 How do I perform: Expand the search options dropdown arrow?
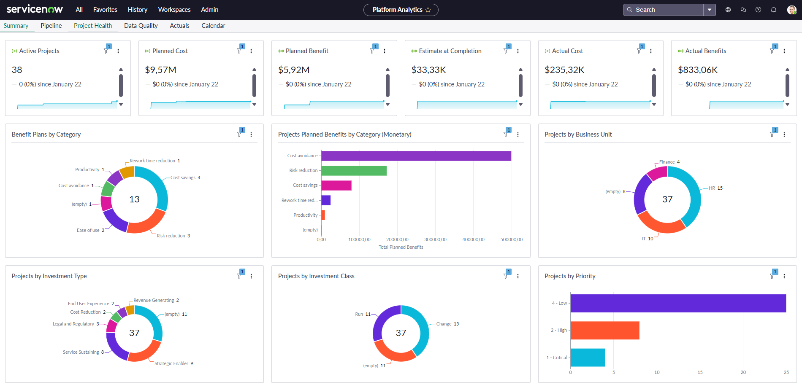pos(710,10)
